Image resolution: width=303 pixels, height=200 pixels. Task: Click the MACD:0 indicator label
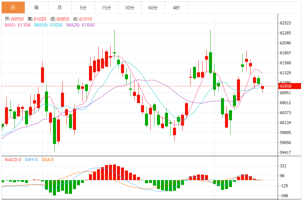coord(13,160)
